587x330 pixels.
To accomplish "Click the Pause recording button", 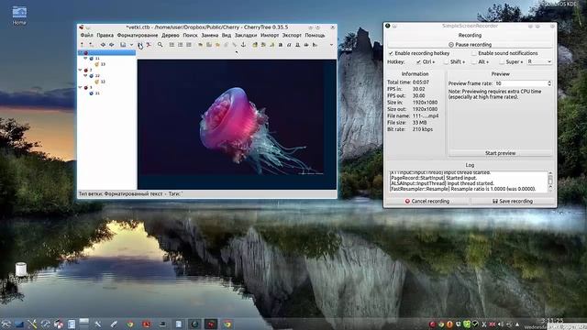I will tap(470, 45).
